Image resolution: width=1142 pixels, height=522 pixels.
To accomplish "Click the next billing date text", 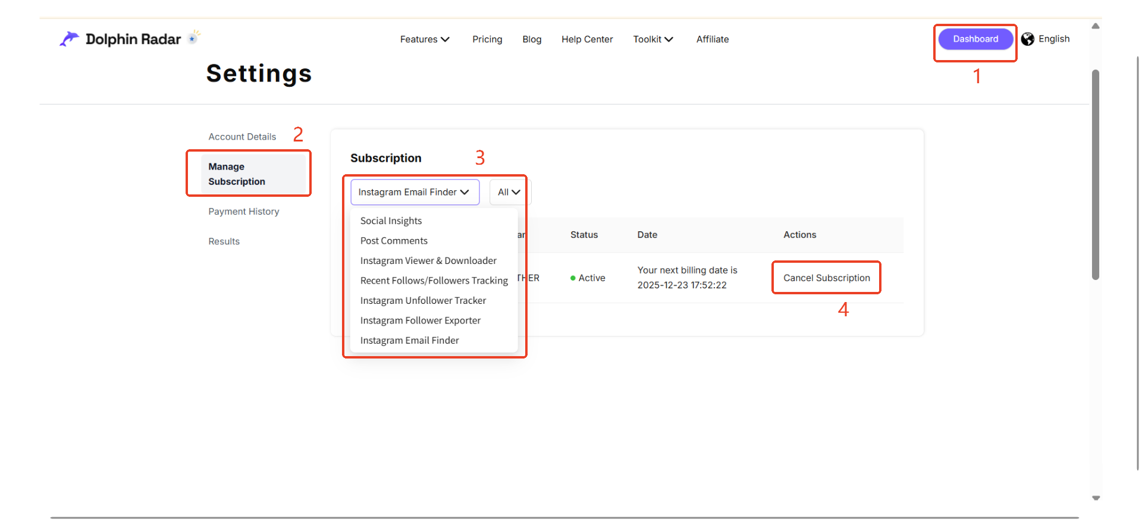I will [x=688, y=278].
